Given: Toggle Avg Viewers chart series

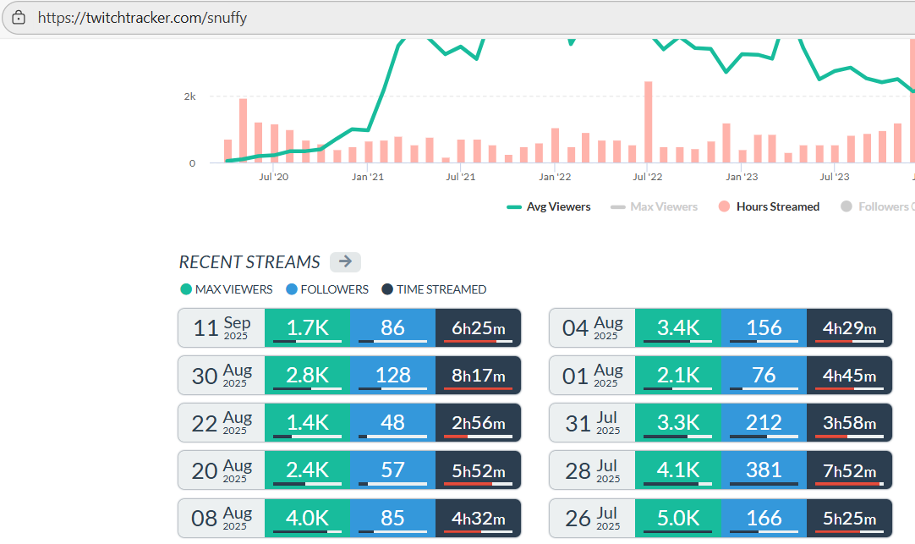Looking at the screenshot, I should pos(549,206).
